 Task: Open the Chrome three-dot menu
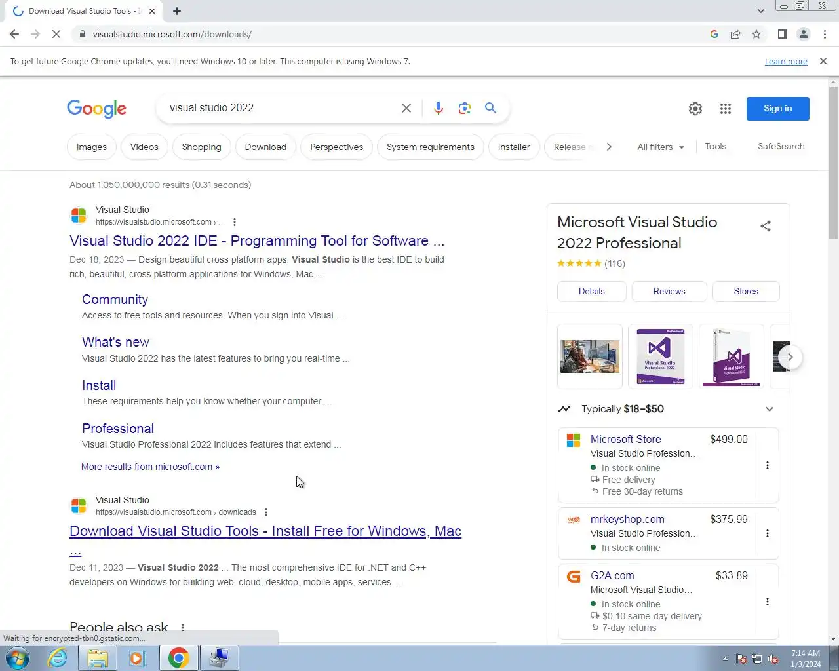(825, 34)
